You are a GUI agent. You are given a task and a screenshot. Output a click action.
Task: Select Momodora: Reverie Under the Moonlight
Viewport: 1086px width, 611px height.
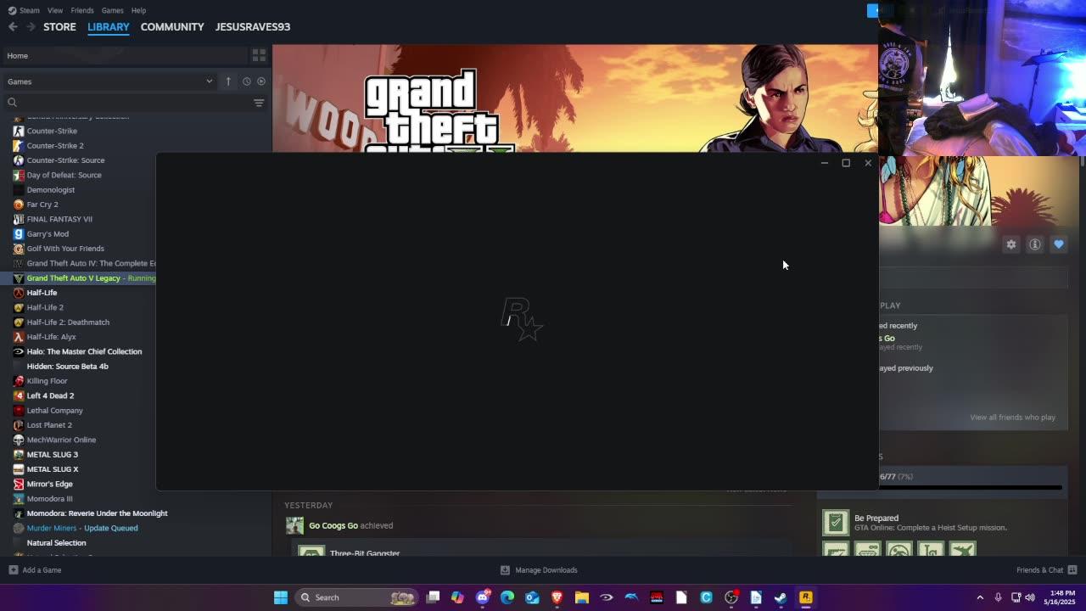point(97,513)
